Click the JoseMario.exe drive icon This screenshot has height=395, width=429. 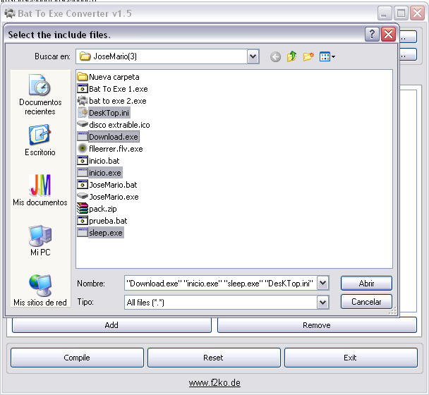coord(83,196)
